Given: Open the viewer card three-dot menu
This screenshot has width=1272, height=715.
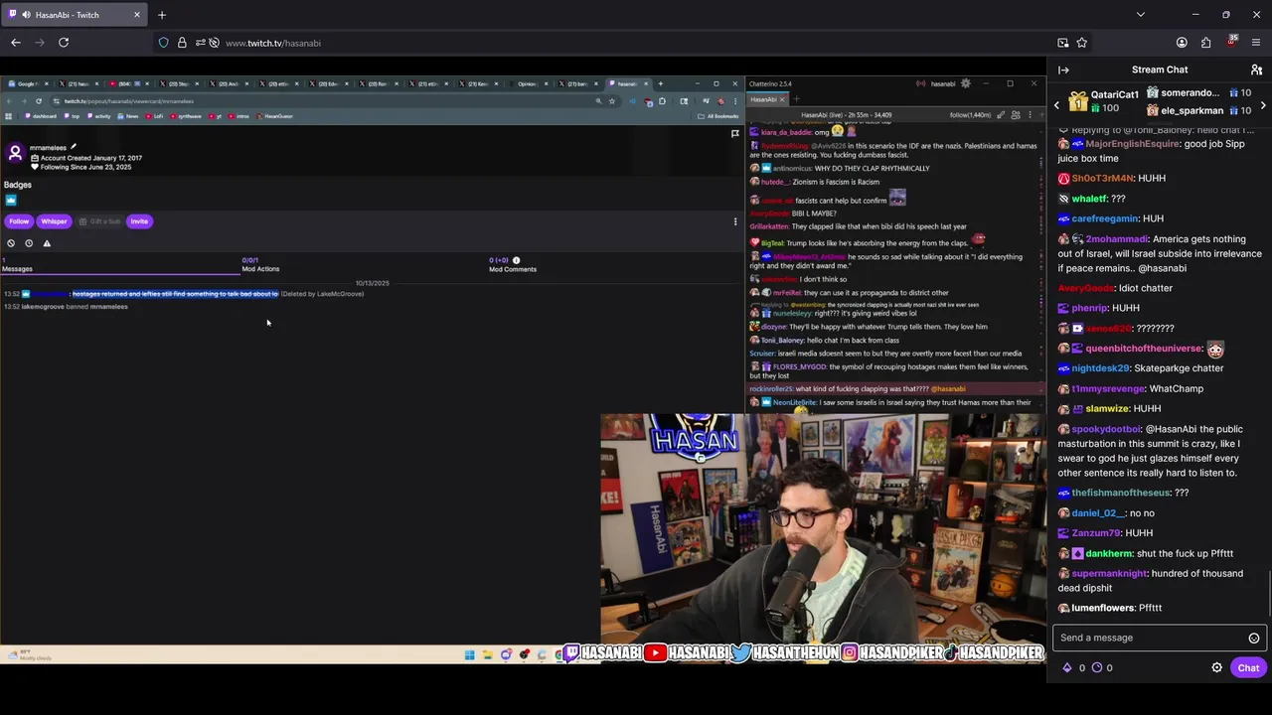Looking at the screenshot, I should (x=735, y=221).
